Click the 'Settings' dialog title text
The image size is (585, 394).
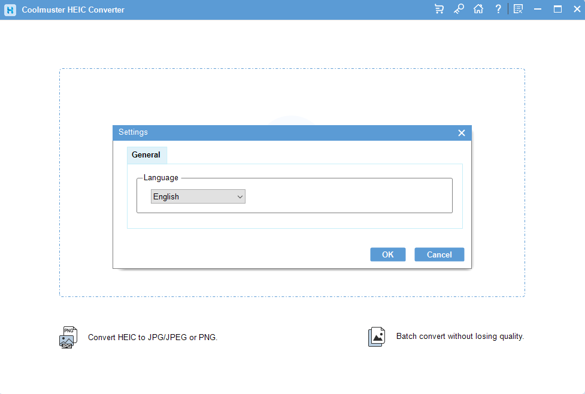133,132
